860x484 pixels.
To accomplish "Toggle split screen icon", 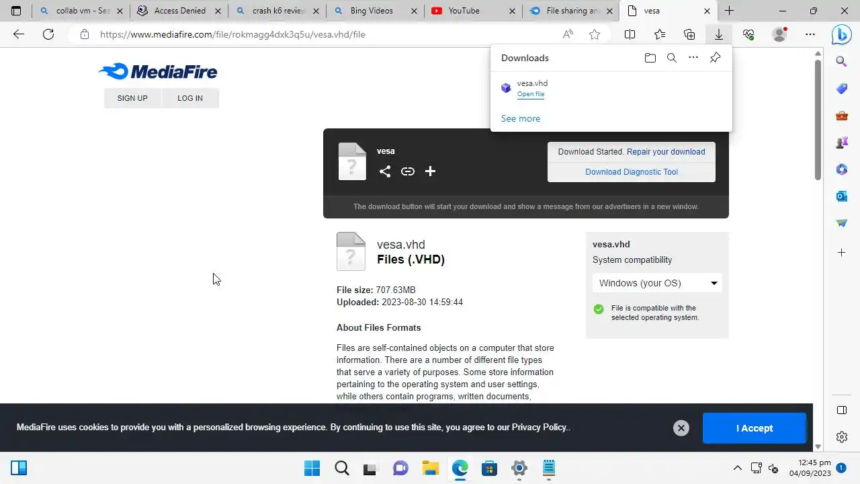I will pos(630,34).
